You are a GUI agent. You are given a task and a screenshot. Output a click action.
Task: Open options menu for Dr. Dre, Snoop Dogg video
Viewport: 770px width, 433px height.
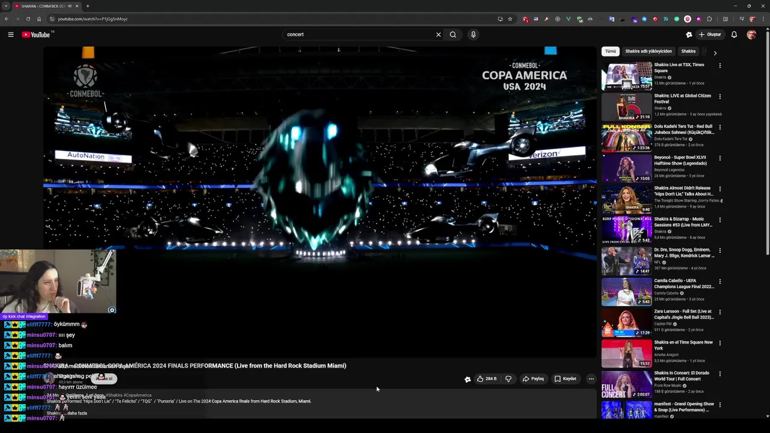720,251
